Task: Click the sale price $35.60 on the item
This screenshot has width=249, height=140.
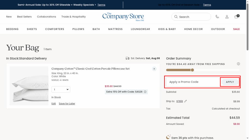Action: tap(109, 86)
